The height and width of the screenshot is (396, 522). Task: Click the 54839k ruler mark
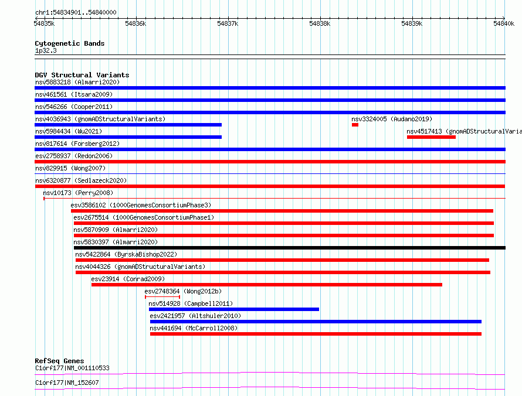412,23
